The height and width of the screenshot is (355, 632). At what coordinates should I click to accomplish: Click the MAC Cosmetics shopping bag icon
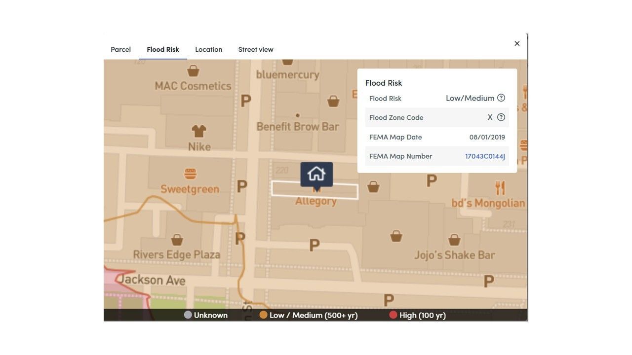(x=193, y=71)
